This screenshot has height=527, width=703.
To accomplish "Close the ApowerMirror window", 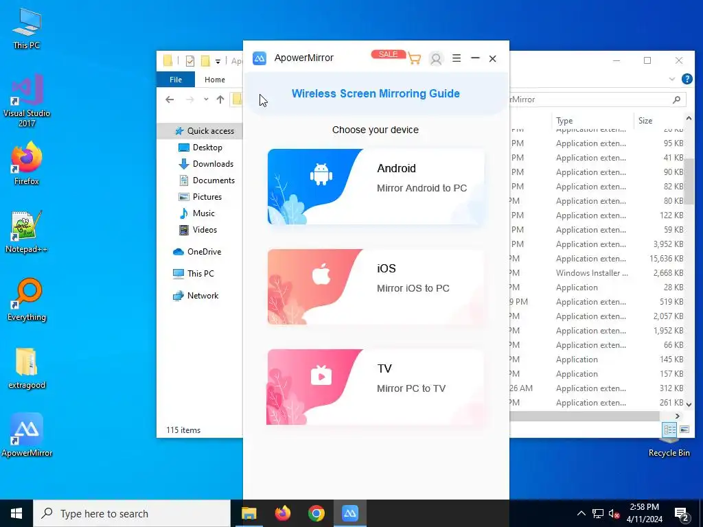I will 492,59.
